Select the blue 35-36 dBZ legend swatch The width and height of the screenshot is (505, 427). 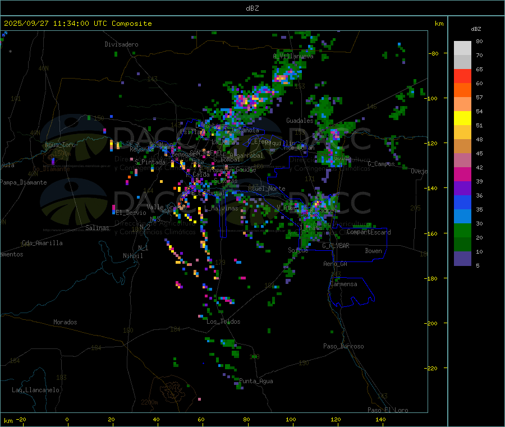(462, 202)
